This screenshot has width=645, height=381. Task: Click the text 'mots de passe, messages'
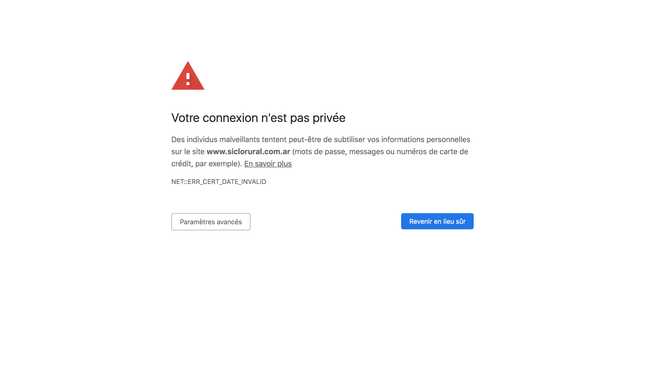[x=339, y=152]
